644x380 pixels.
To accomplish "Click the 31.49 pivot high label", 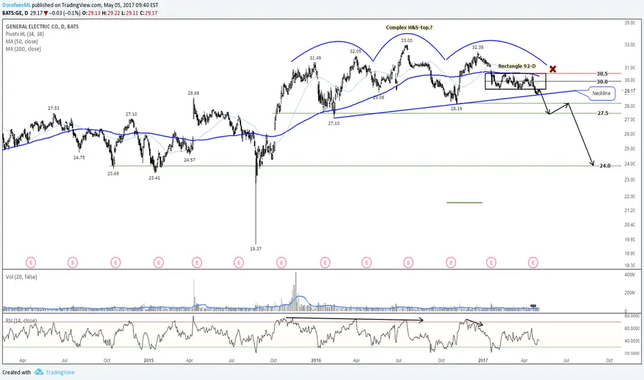I will (x=315, y=58).
